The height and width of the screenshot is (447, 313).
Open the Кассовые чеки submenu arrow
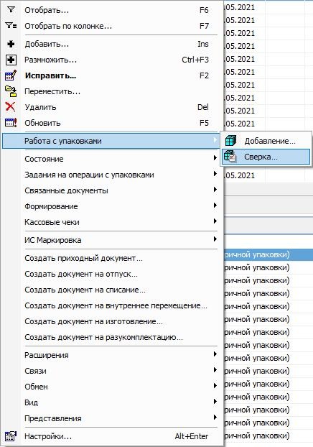[215, 221]
